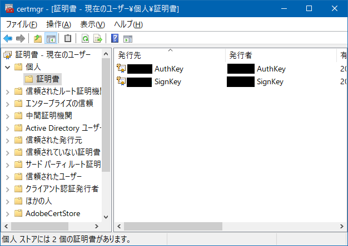Select 信頼されていない証明書 in tree
The image size is (348, 246).
(63, 152)
